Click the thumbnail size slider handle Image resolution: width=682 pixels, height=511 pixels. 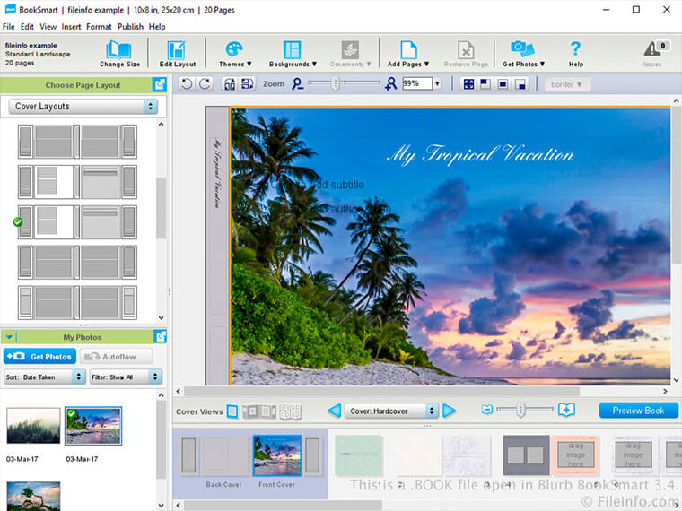[x=522, y=410]
